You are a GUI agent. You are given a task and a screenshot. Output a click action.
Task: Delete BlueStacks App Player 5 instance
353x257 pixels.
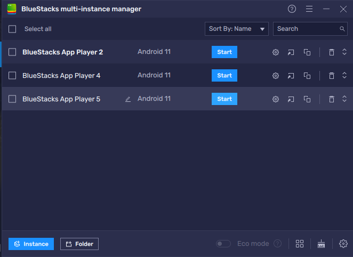tap(331, 99)
